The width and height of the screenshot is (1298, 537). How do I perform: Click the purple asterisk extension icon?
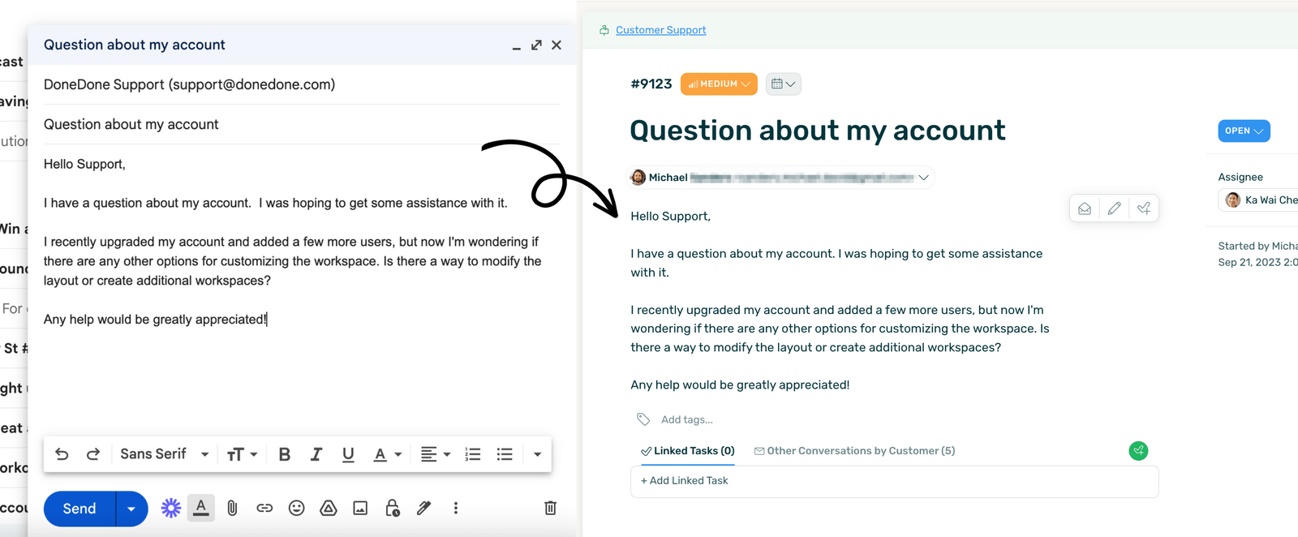pyautogui.click(x=170, y=508)
